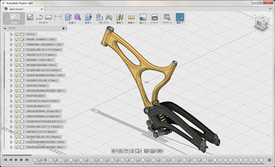This screenshot has width=275, height=167.
Task: Expand the FRAME - CARBON node
Action: point(11,39)
